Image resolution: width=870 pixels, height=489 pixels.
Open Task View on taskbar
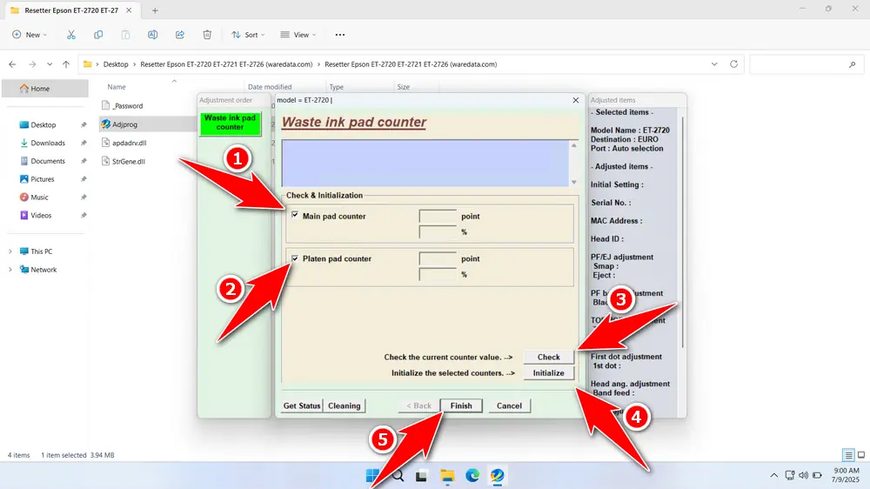[x=422, y=476]
